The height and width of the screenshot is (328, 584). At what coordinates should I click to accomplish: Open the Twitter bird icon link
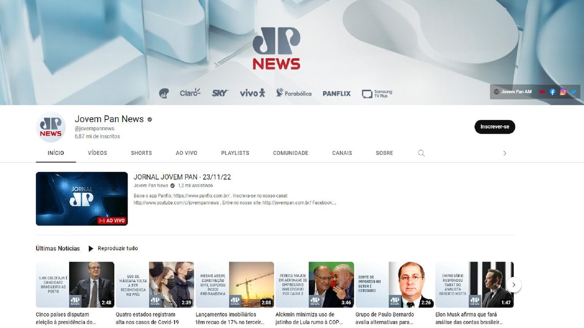573,92
